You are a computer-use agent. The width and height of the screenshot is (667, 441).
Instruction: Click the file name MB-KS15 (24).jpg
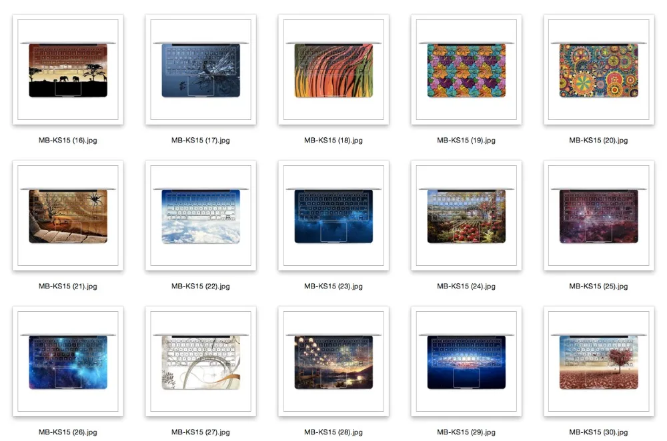coord(466,286)
